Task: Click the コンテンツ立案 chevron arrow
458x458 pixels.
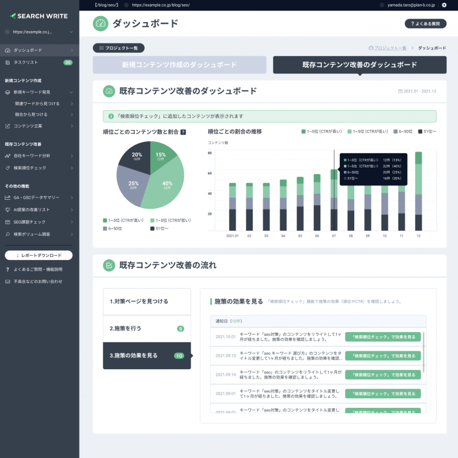Action: pos(72,126)
